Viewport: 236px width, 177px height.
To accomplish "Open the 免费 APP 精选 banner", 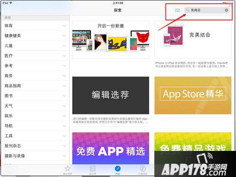I will coord(111,149).
